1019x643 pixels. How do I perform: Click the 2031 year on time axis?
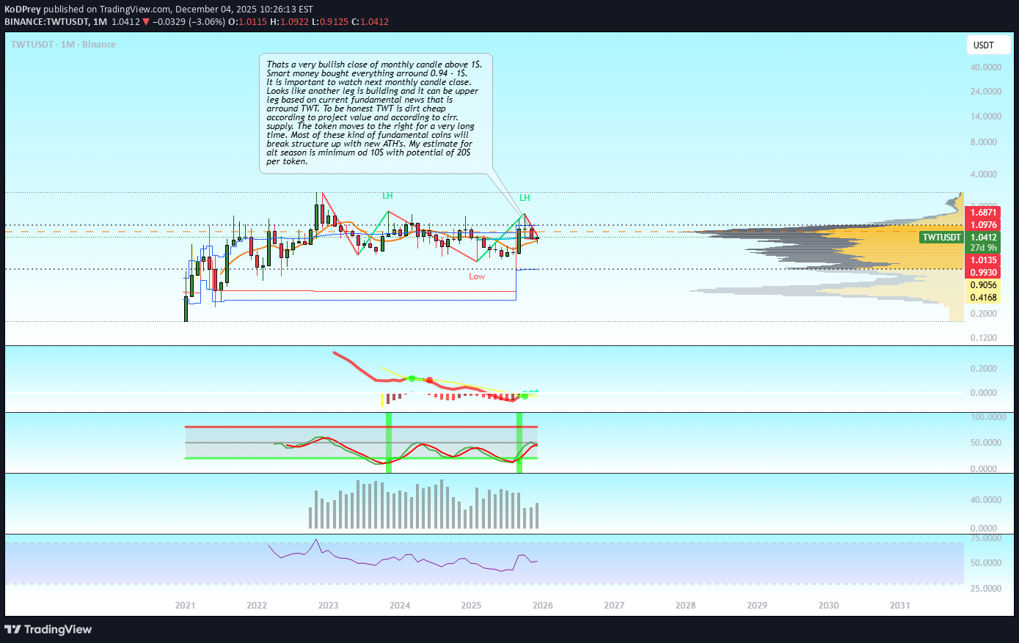click(x=899, y=606)
